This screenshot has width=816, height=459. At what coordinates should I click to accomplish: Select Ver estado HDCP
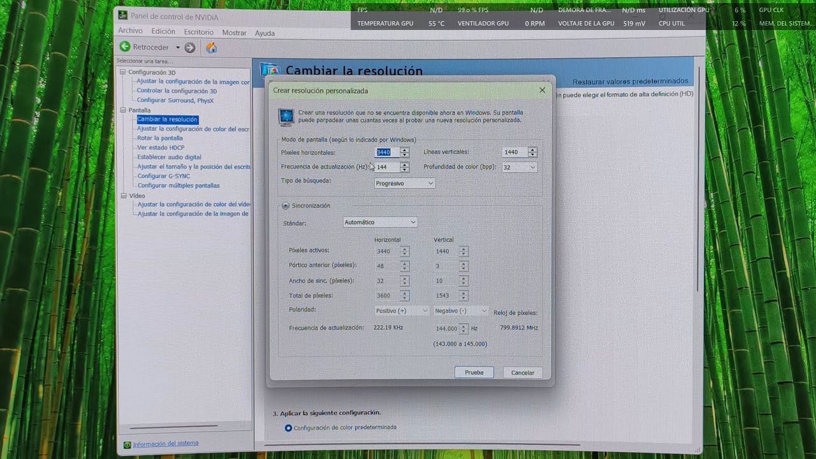pos(161,148)
